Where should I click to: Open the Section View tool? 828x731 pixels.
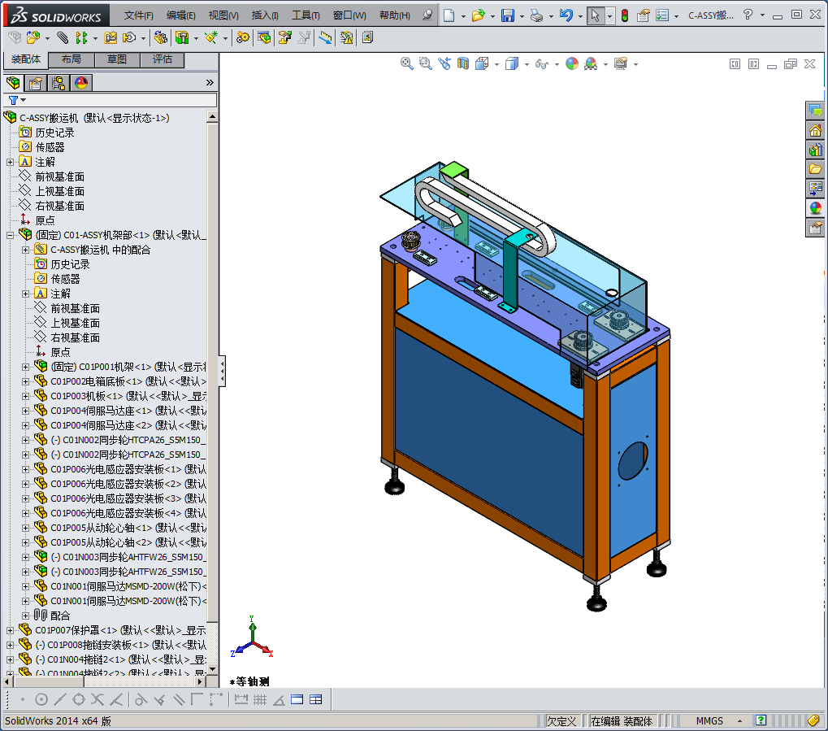click(x=463, y=63)
